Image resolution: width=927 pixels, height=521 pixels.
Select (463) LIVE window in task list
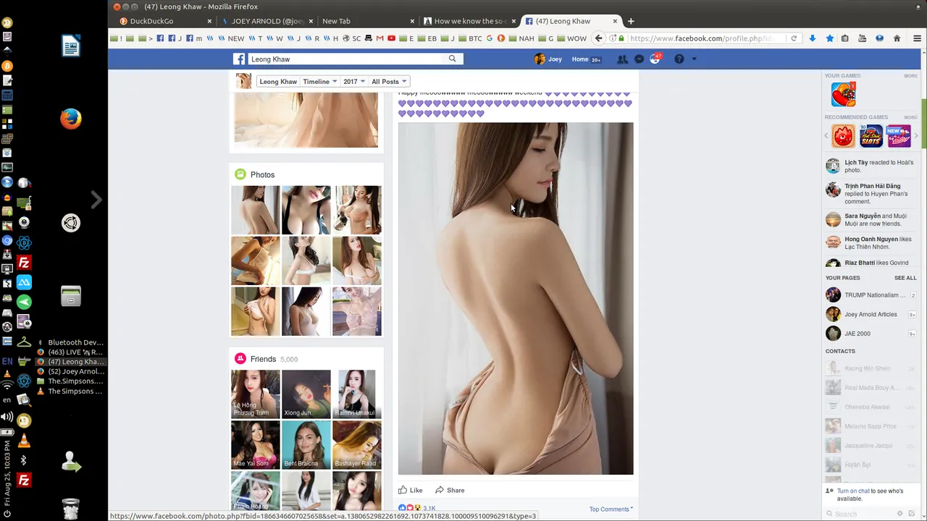(70, 352)
